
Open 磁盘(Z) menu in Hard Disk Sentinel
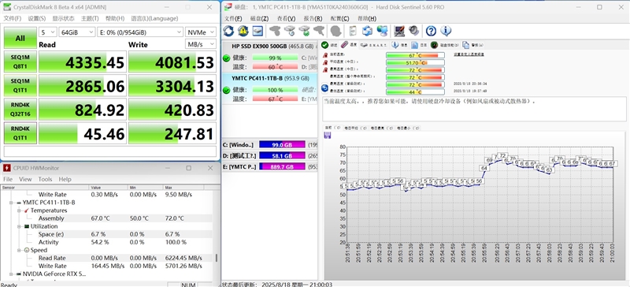point(259,18)
